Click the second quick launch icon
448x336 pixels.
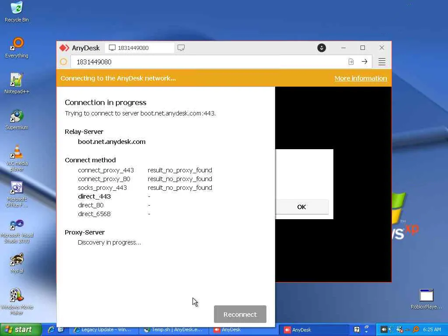tap(61, 330)
